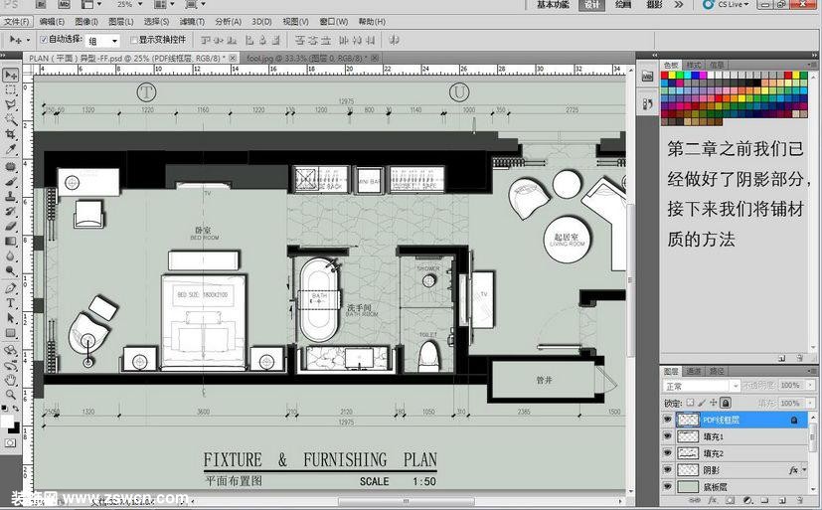Select the Dodge tool
The image size is (822, 510).
pyautogui.click(x=11, y=271)
